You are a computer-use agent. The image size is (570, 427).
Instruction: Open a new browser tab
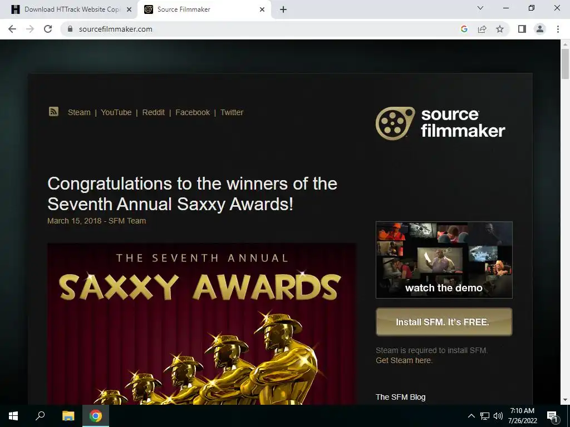click(283, 9)
